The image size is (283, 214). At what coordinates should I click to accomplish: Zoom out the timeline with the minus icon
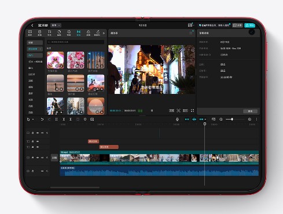221,119
